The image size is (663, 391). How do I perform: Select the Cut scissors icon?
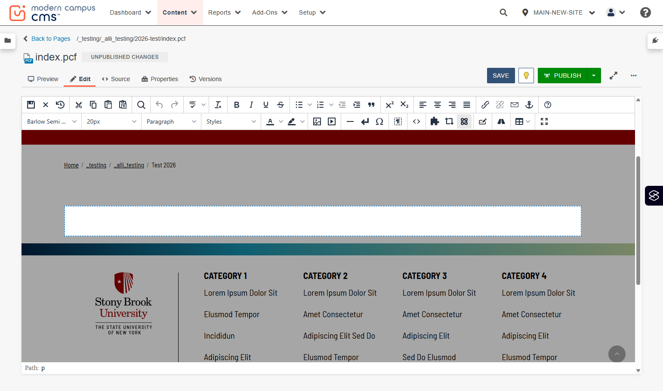(x=78, y=105)
